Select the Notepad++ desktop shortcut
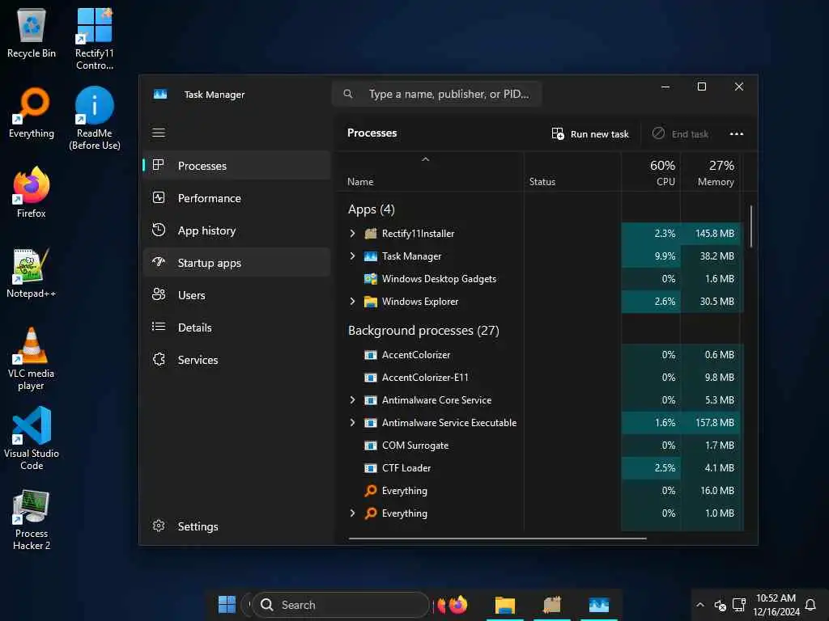The width and height of the screenshot is (829, 621). coord(32,273)
